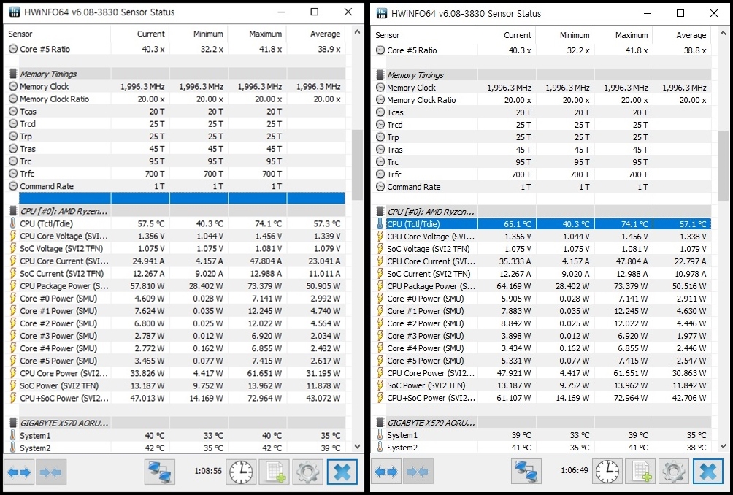
Task: Maximize the left HWiNFO64 window
Action: (315, 12)
